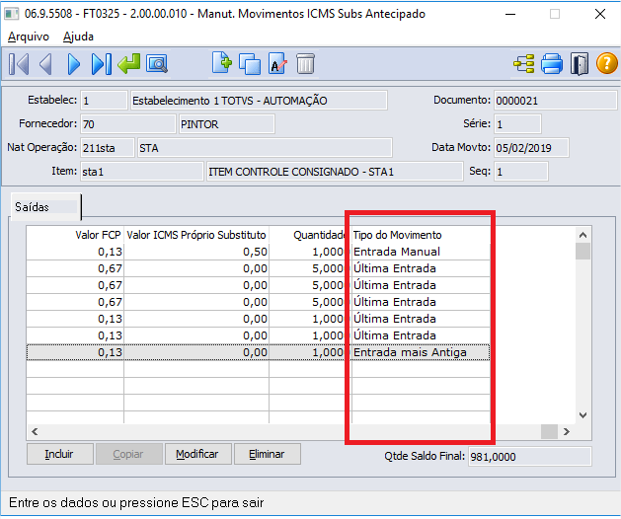Click the Qtde Saldo Final field 981,0000

tap(530, 457)
